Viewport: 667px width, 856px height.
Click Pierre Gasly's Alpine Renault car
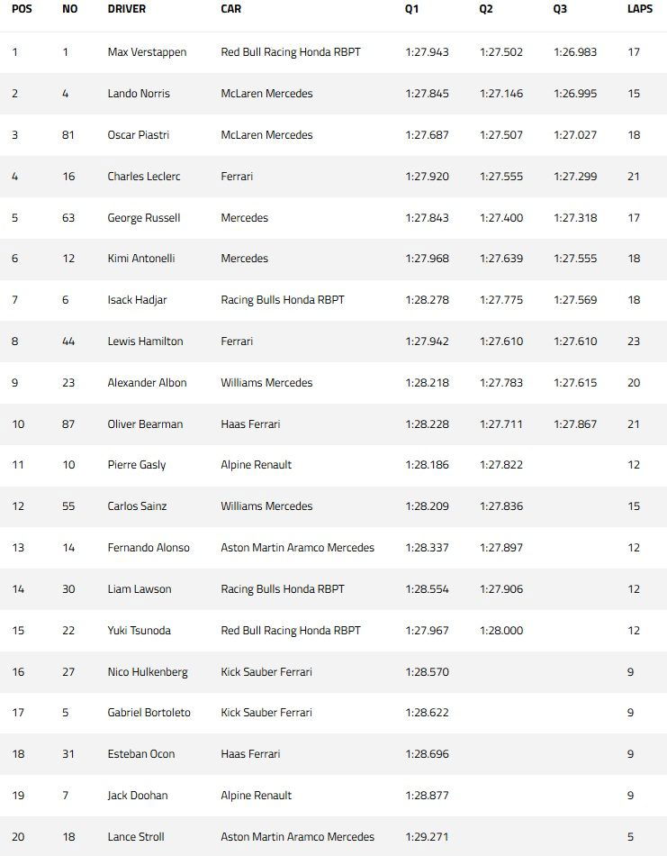256,465
